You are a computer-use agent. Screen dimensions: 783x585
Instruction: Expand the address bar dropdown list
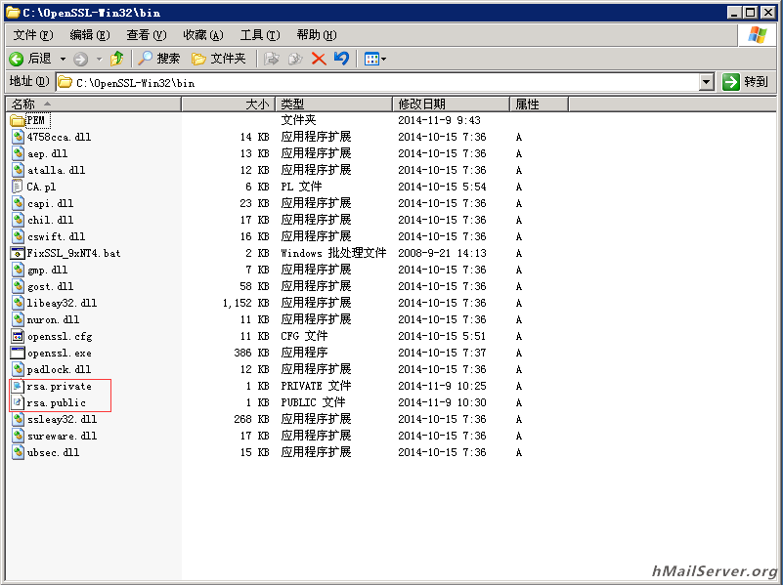pyautogui.click(x=707, y=83)
